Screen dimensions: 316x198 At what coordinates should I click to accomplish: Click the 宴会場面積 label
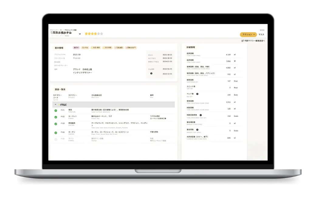[x=191, y=122]
